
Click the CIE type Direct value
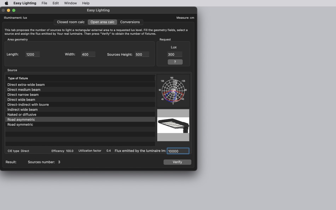25,151
